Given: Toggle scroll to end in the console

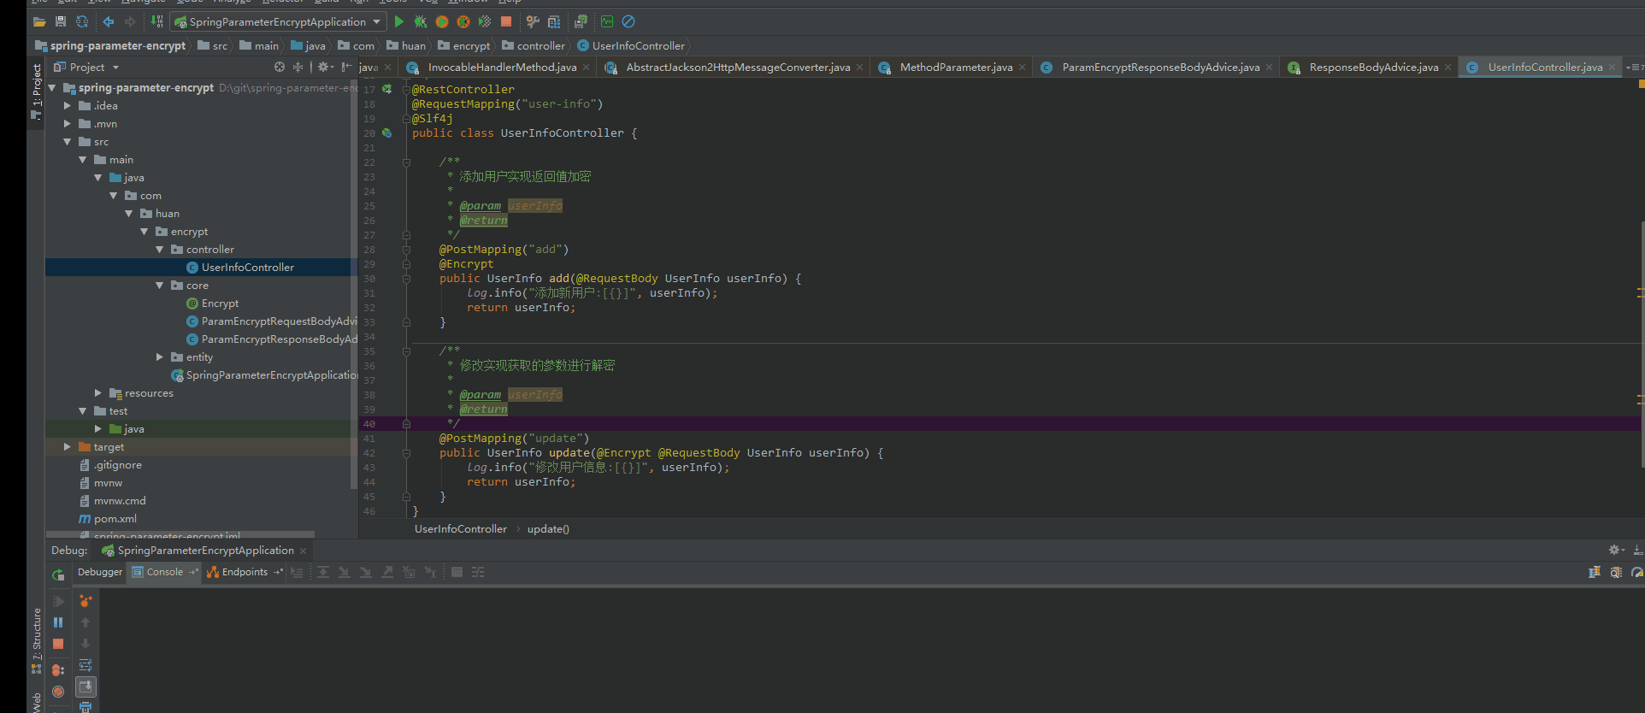Looking at the screenshot, I should coord(85,686).
